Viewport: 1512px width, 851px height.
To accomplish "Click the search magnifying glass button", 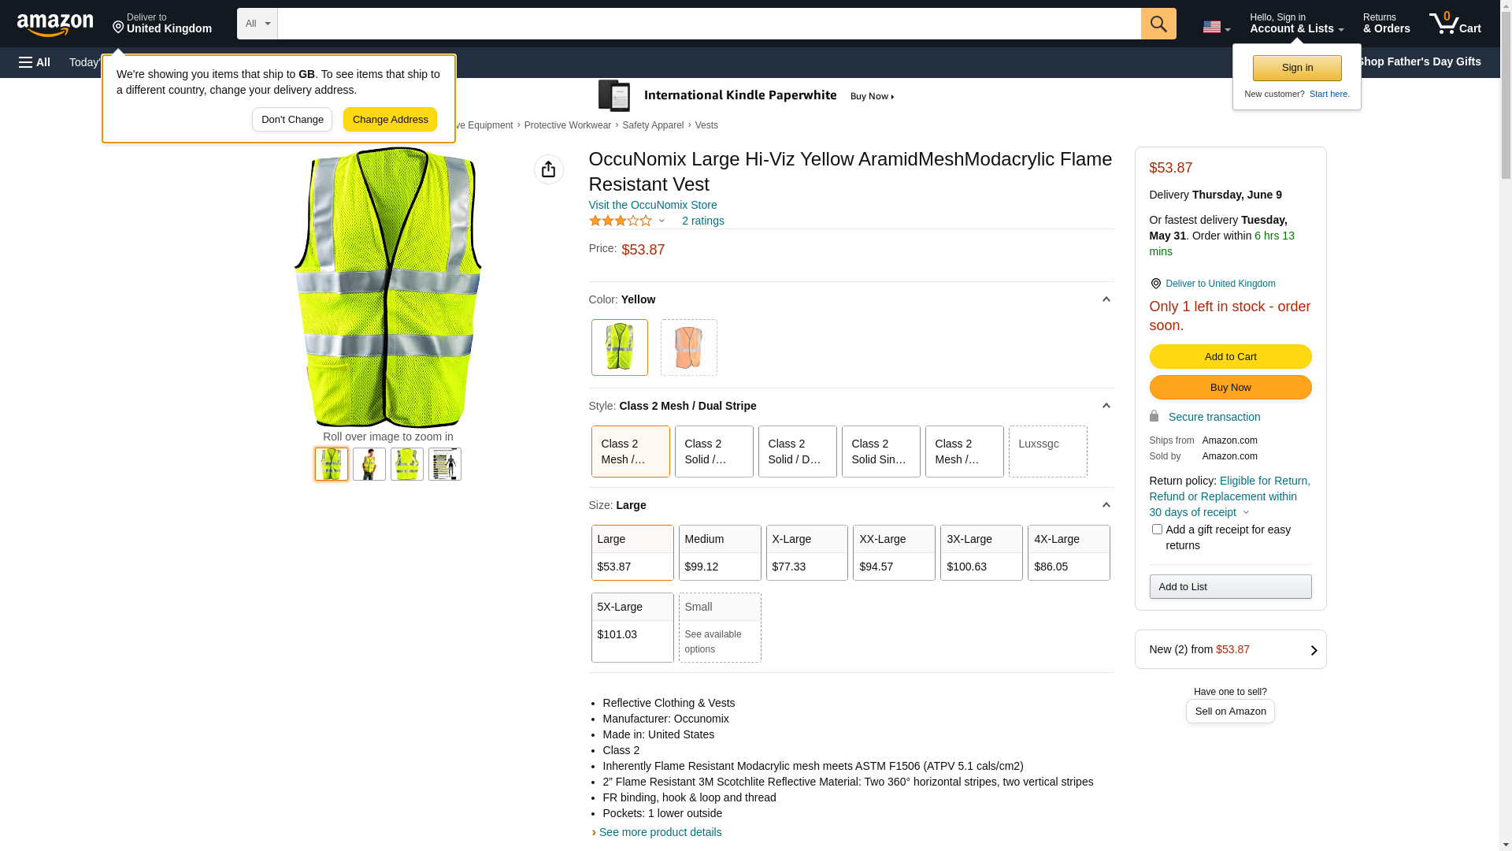I will pos(1158,24).
